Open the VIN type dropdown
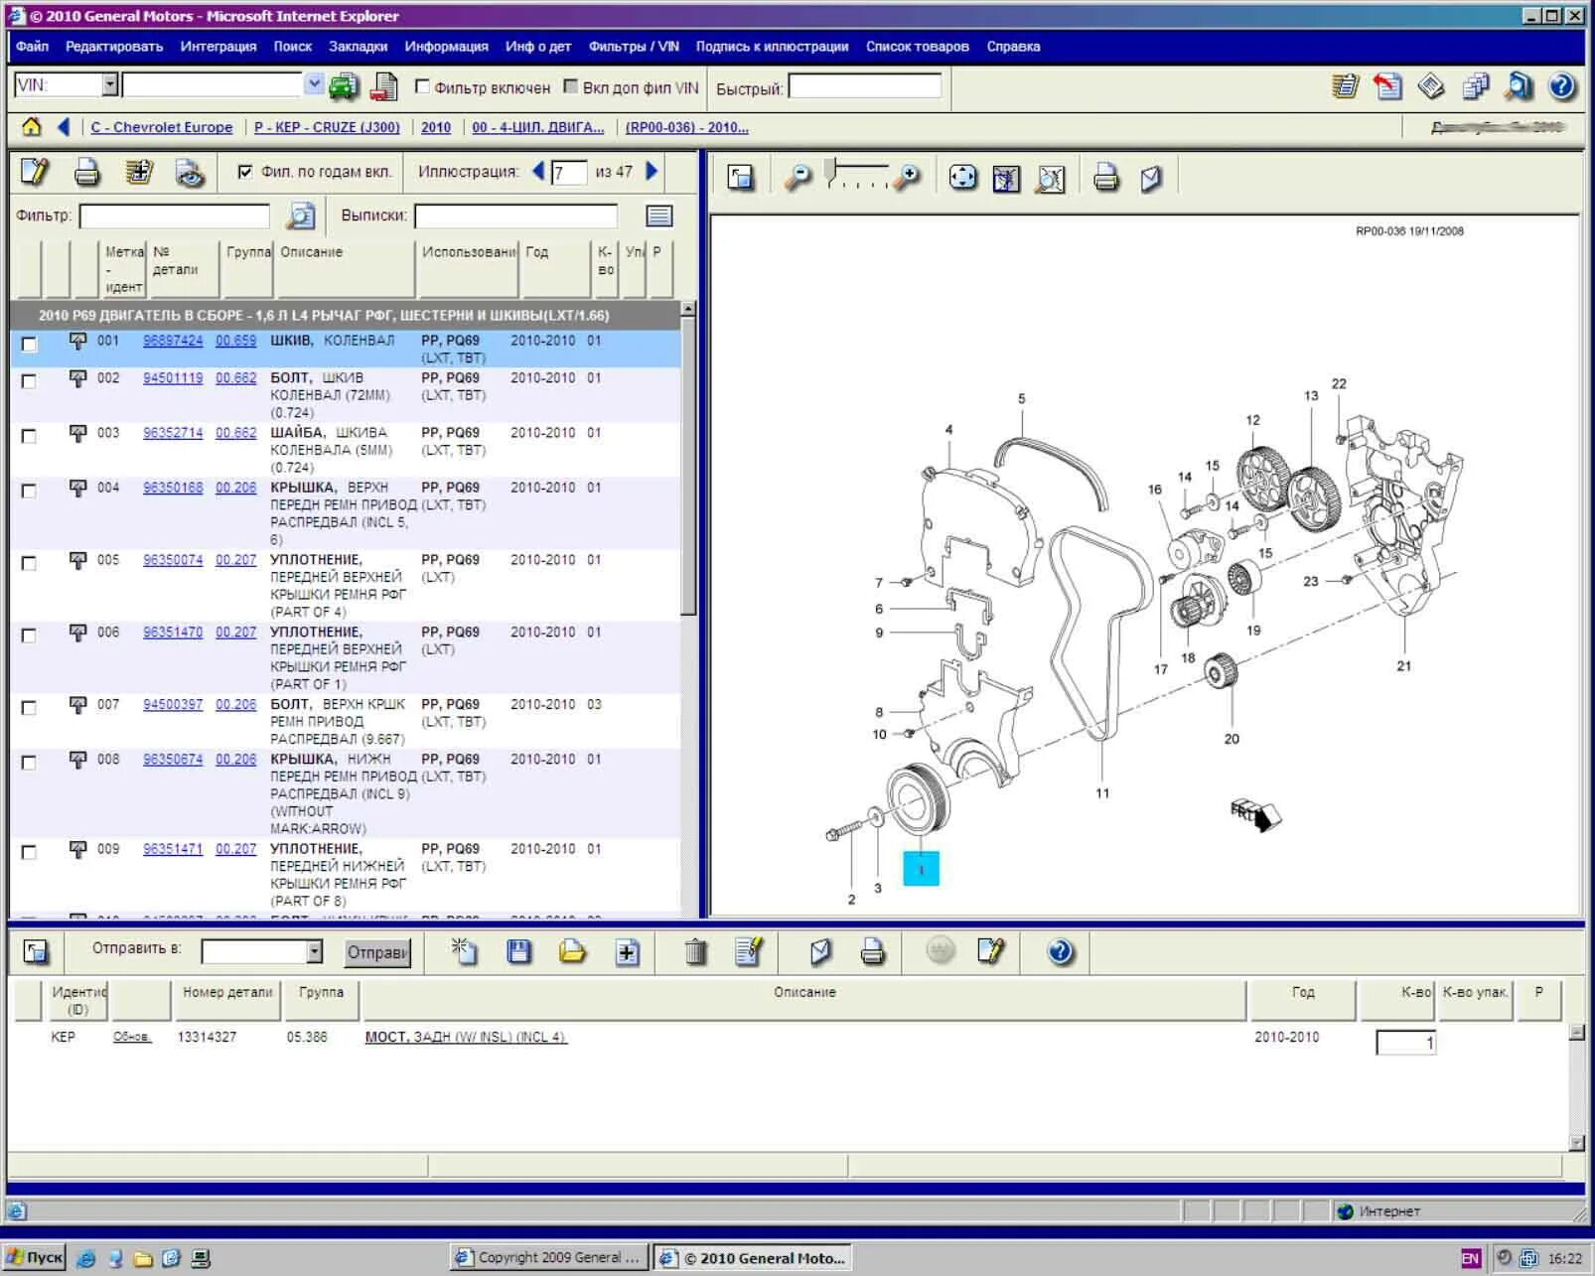This screenshot has height=1276, width=1595. 110,84
